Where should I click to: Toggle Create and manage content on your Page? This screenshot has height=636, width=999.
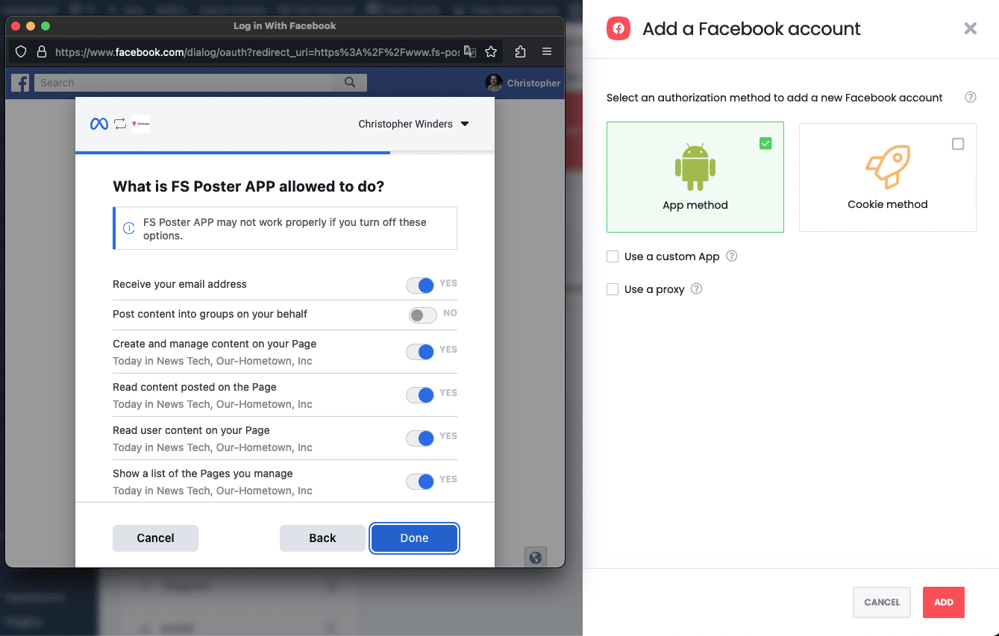click(x=420, y=351)
